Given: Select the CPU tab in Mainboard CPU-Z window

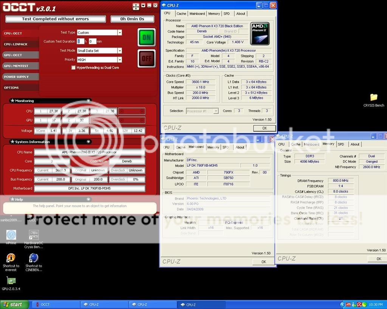Looking at the screenshot, I should point(166,148).
